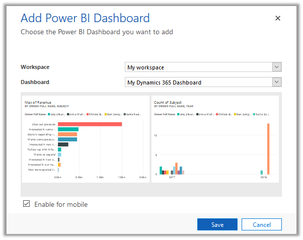Click the Enable for mobile label

click(61, 204)
